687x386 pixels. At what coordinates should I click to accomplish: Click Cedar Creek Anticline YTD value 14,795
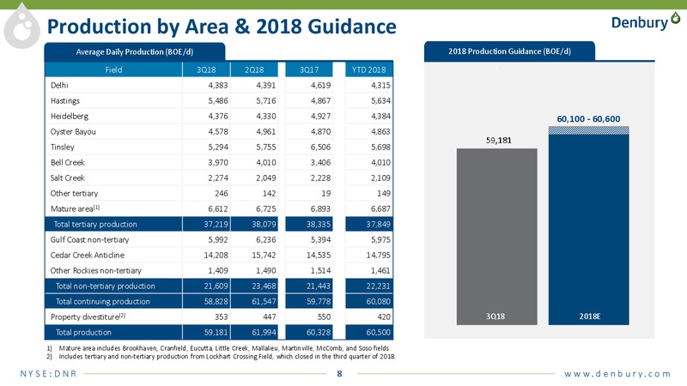pyautogui.click(x=379, y=255)
